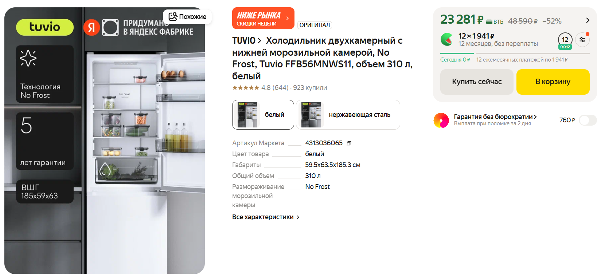Open the main refrigerator product image
The width and height of the screenshot is (601, 276).
tap(105, 141)
